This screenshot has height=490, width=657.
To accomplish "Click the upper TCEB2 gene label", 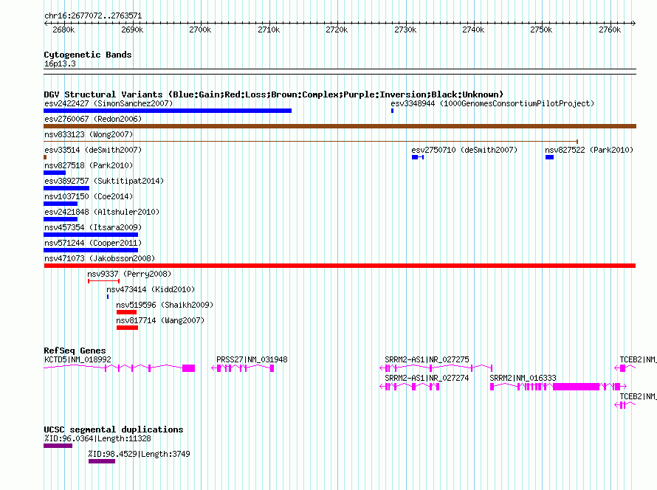I will tap(638, 359).
